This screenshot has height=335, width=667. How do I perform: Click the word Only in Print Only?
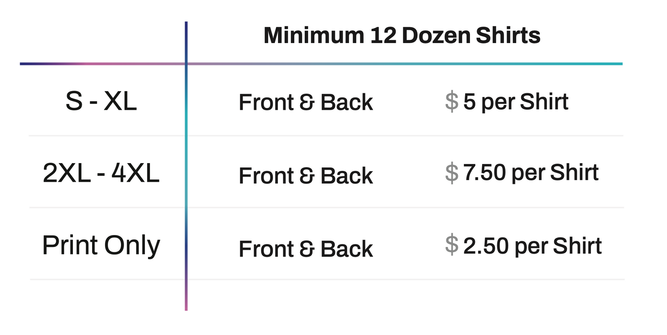pos(132,246)
